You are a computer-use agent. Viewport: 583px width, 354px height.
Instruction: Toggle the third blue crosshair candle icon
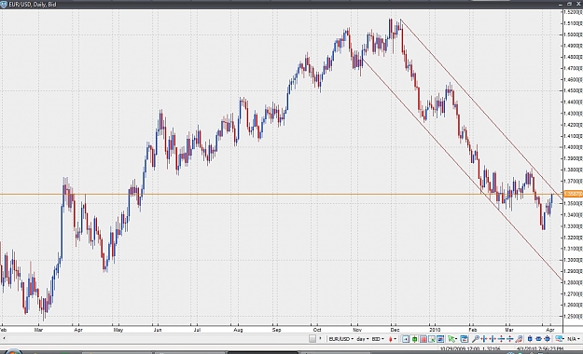(x=548, y=339)
